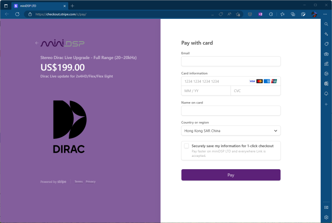Open the Country or region dropdown
This screenshot has height=223, width=332.
tap(231, 130)
